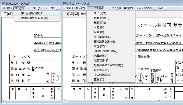Screen dimensions: 183x105
Task: Choose 見出し(M) from the データ1 menu
Action: pyautogui.click(x=100, y=13)
